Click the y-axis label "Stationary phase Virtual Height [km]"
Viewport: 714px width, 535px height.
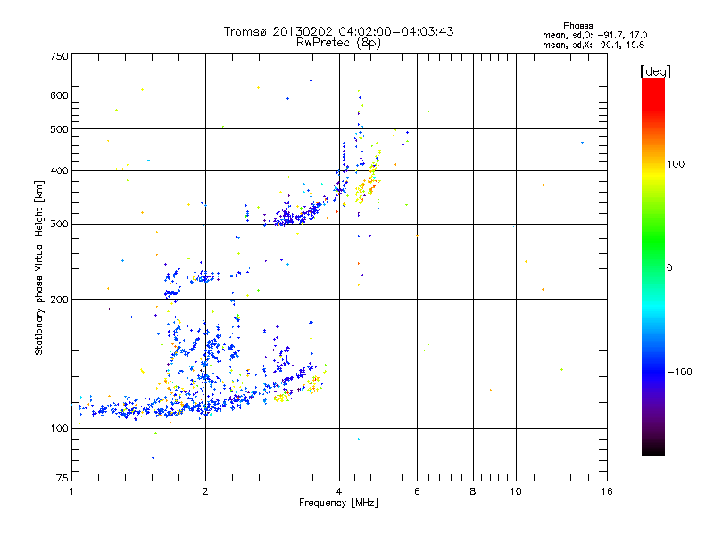(39, 268)
